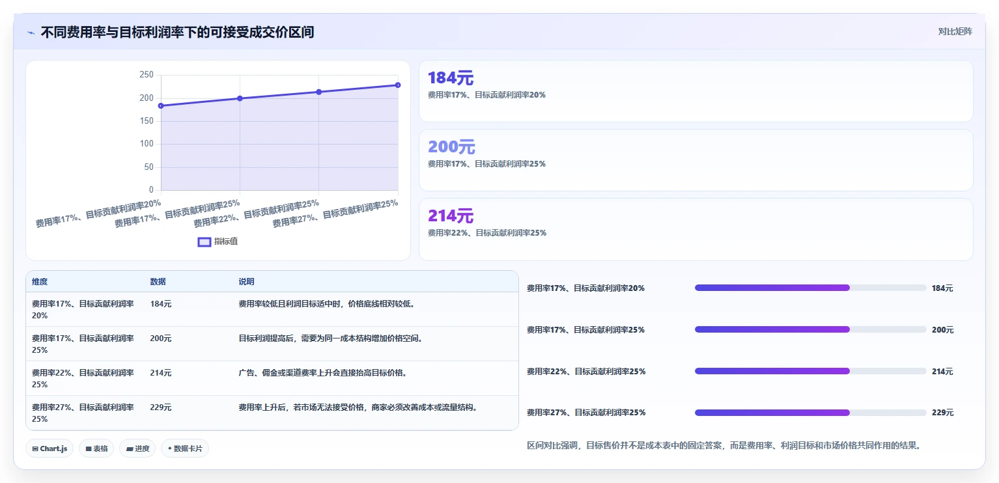Viewport: 999px width, 483px height.
Task: Click the 维度 table column header
Action: point(40,282)
